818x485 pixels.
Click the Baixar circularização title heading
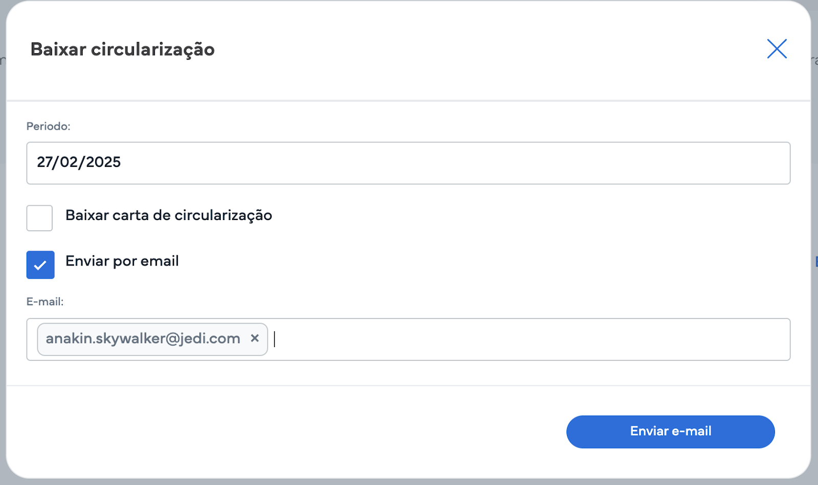tap(123, 50)
